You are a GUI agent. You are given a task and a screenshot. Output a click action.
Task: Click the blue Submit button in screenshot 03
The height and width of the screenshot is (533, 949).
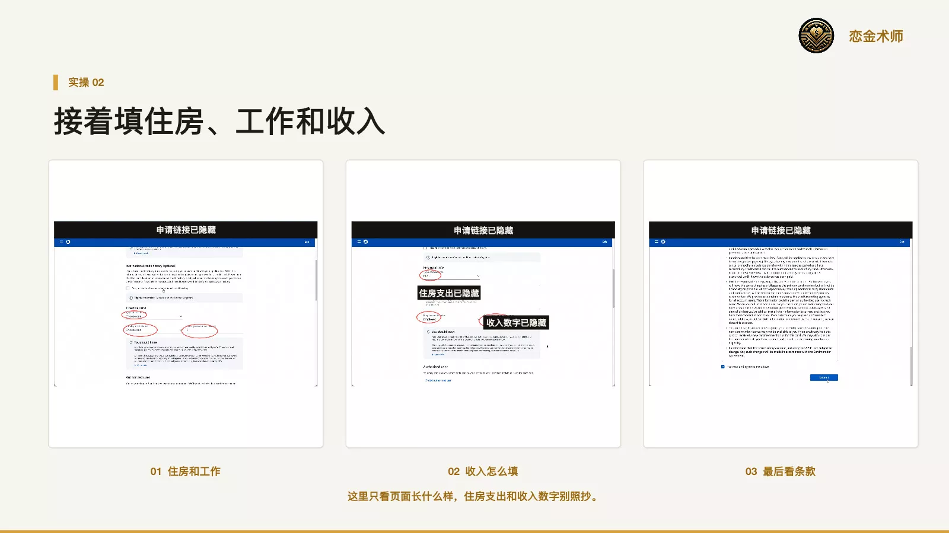pyautogui.click(x=824, y=377)
